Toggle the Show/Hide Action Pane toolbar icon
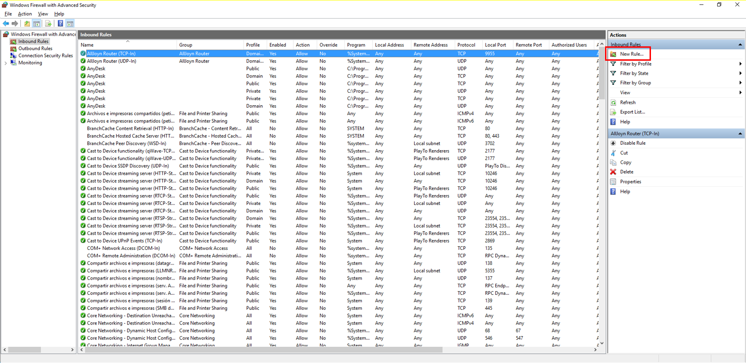The image size is (746, 363). [x=70, y=24]
